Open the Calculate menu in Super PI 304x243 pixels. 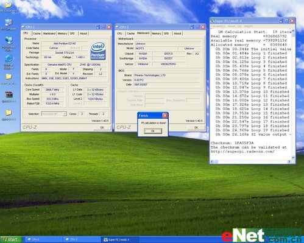click(x=218, y=26)
